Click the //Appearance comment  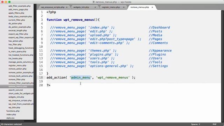pos(160,50)
